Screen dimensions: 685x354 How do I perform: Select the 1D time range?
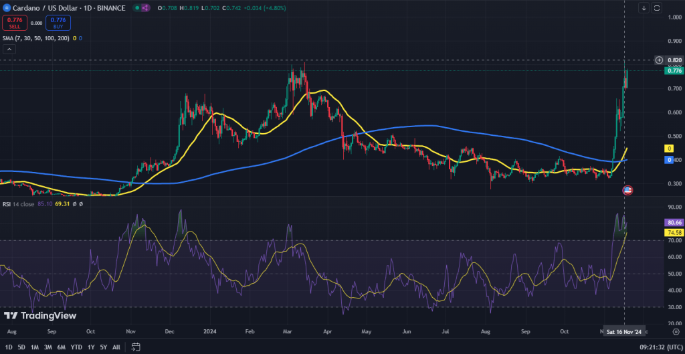coord(9,347)
